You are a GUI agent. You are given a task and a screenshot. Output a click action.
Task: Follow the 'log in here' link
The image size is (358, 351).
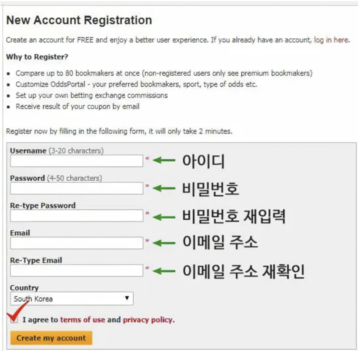coord(331,40)
